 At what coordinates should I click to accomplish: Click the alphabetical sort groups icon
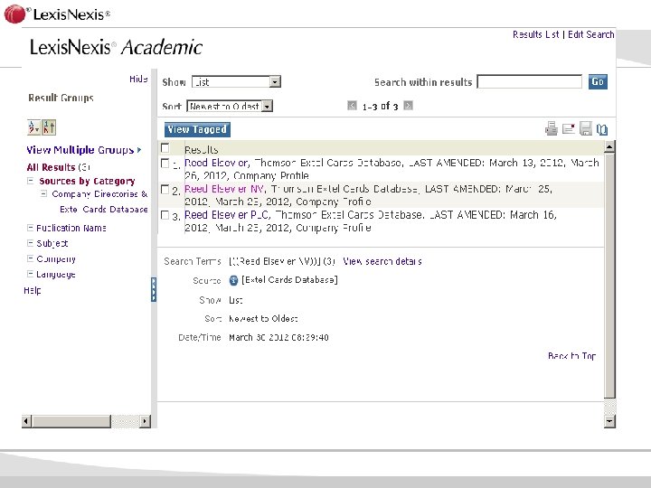click(33, 127)
